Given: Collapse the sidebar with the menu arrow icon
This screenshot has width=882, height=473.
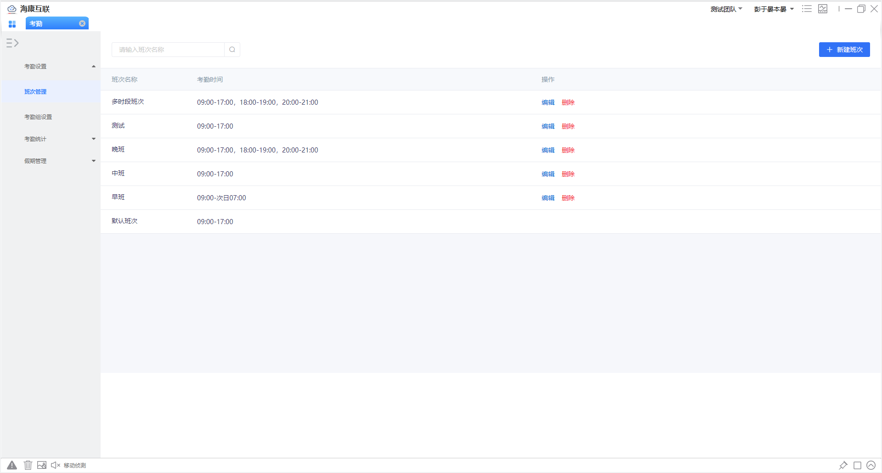Looking at the screenshot, I should 12,43.
